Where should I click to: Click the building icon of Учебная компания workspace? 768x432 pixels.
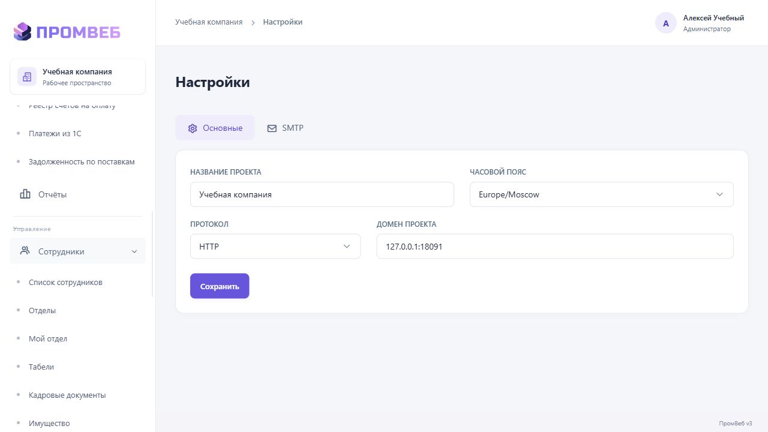(x=27, y=77)
